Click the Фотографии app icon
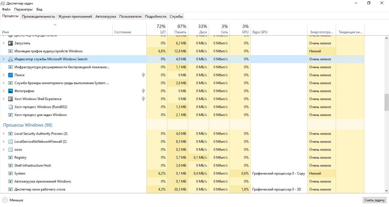Image resolution: width=389 pixels, height=207 pixels. (11, 91)
